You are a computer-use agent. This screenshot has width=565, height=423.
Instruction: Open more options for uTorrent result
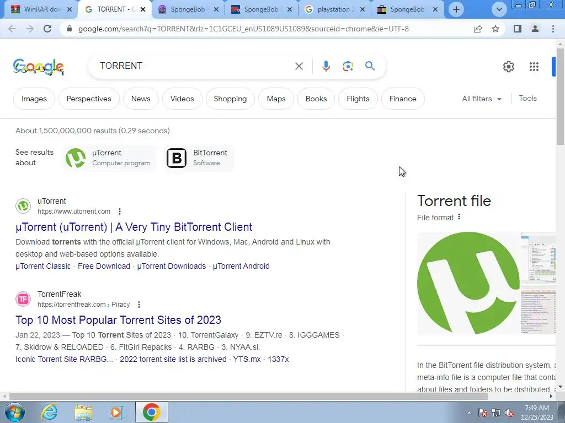(120, 211)
